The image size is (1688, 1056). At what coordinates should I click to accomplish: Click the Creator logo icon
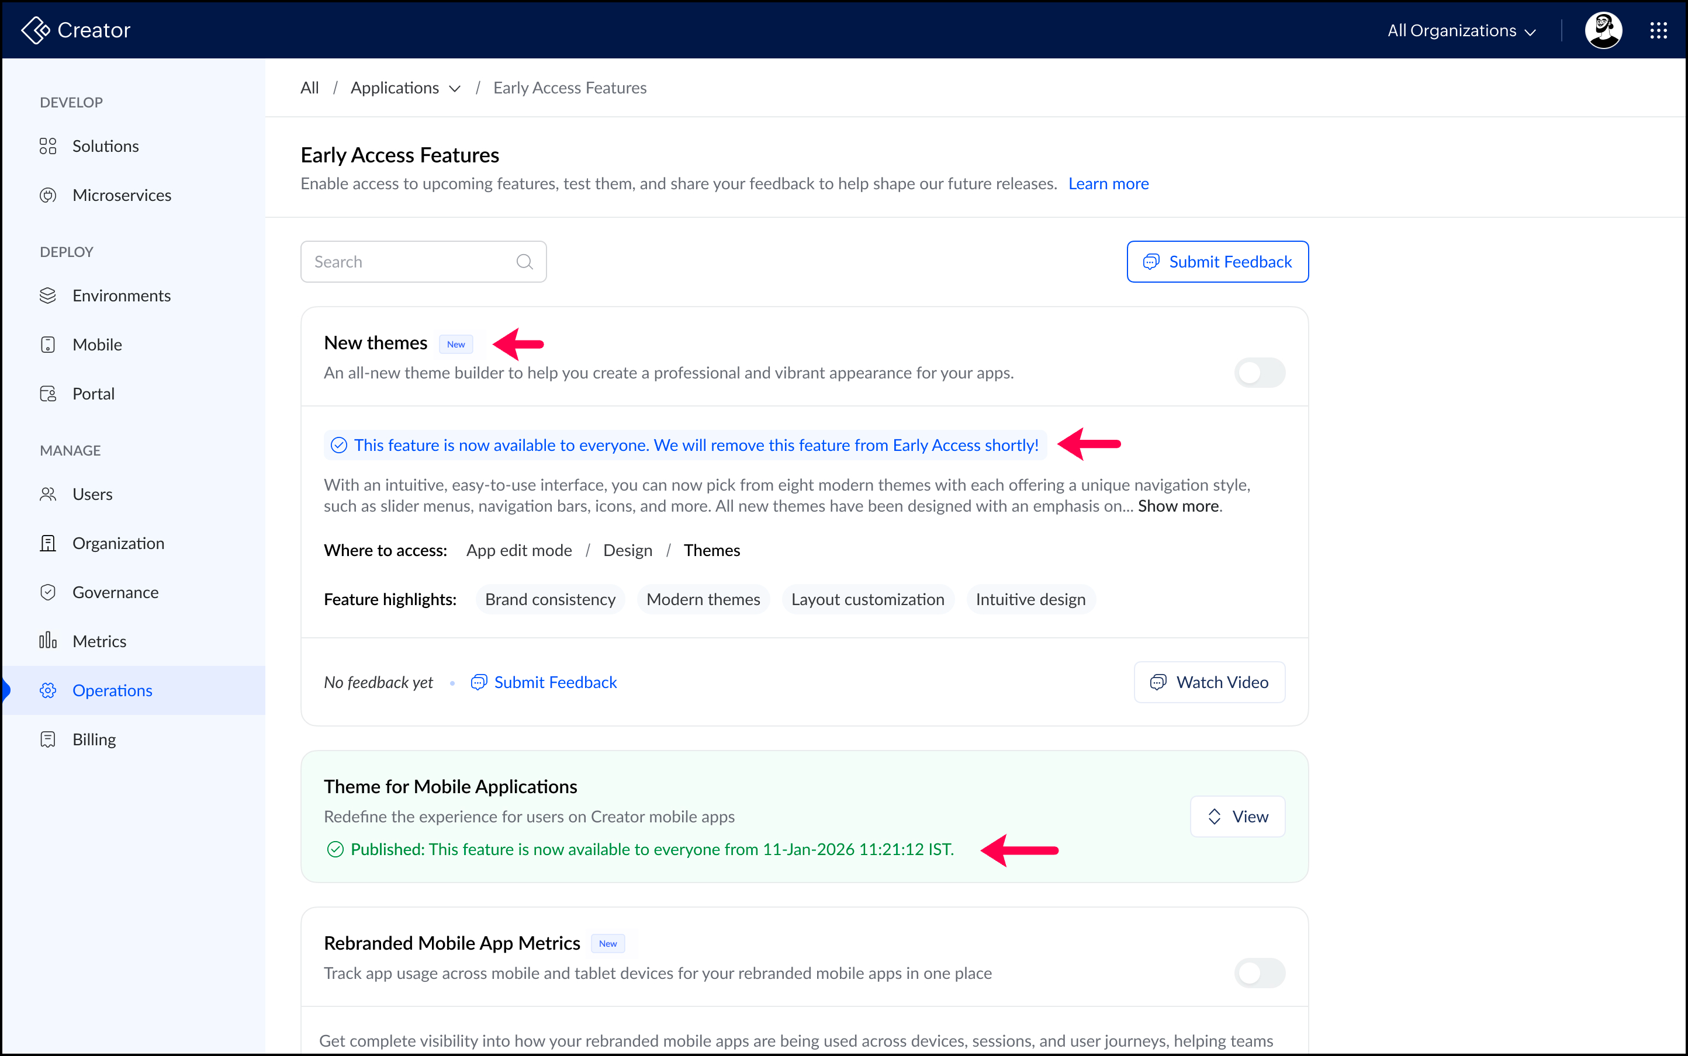(36, 30)
